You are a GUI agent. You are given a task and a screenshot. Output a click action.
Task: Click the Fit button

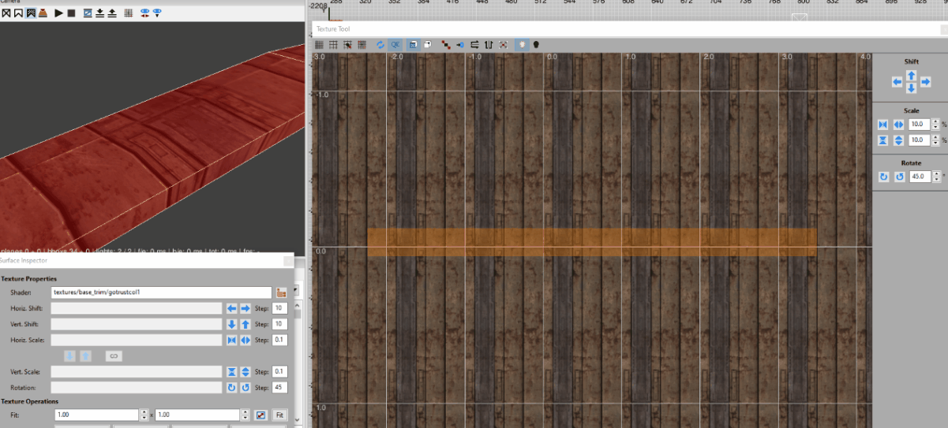(279, 415)
